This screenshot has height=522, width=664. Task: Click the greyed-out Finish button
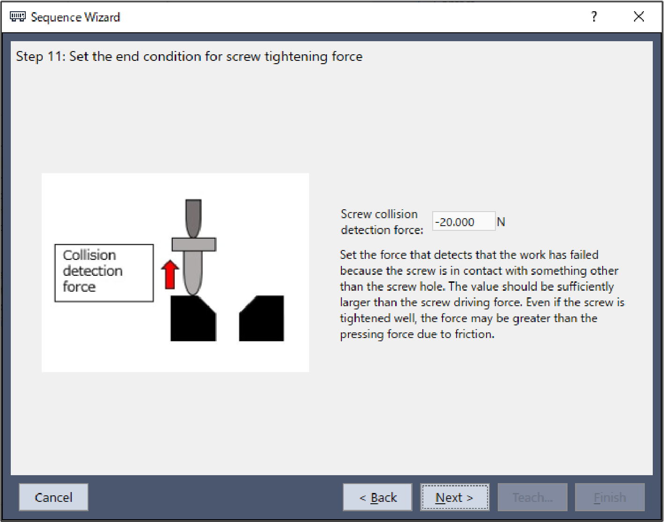tap(610, 497)
